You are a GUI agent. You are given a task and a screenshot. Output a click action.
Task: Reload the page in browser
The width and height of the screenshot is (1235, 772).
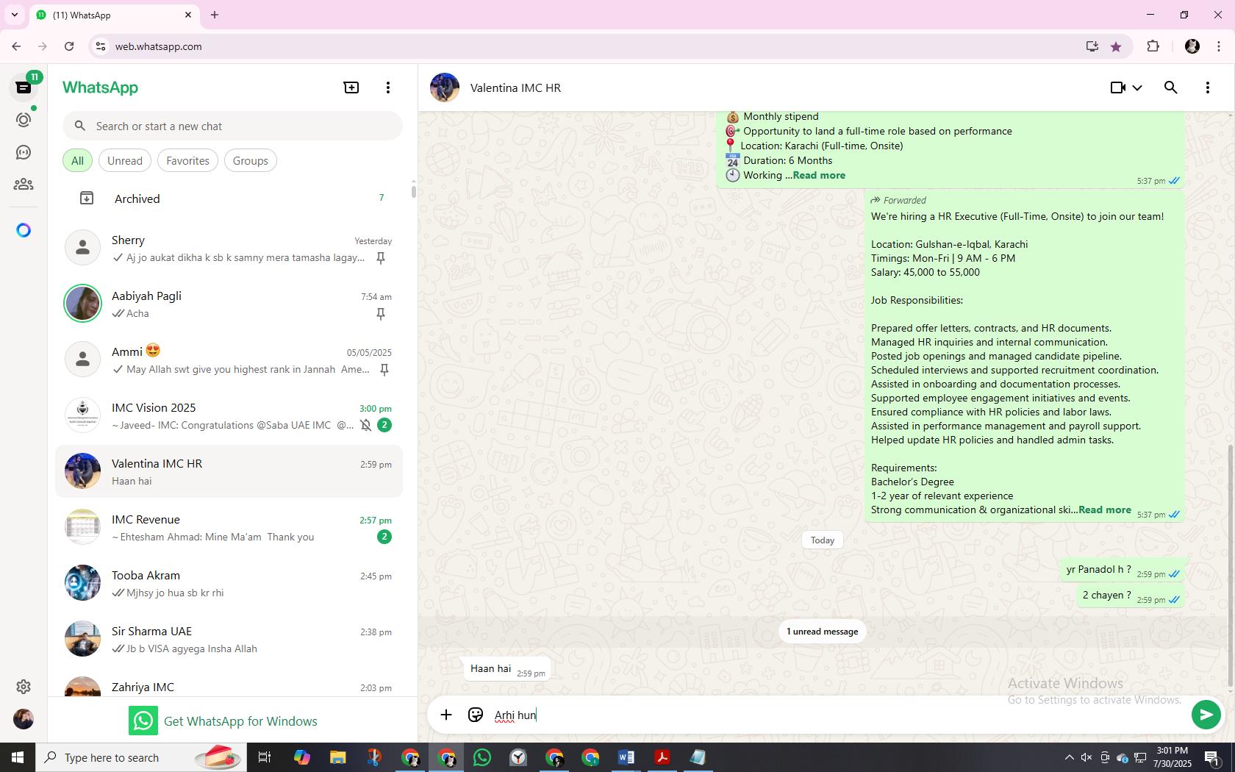[x=69, y=46]
